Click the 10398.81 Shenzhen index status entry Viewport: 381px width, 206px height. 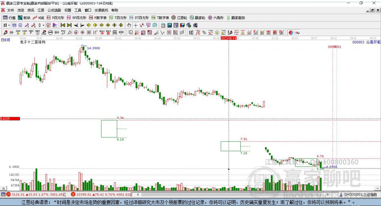tap(101, 194)
